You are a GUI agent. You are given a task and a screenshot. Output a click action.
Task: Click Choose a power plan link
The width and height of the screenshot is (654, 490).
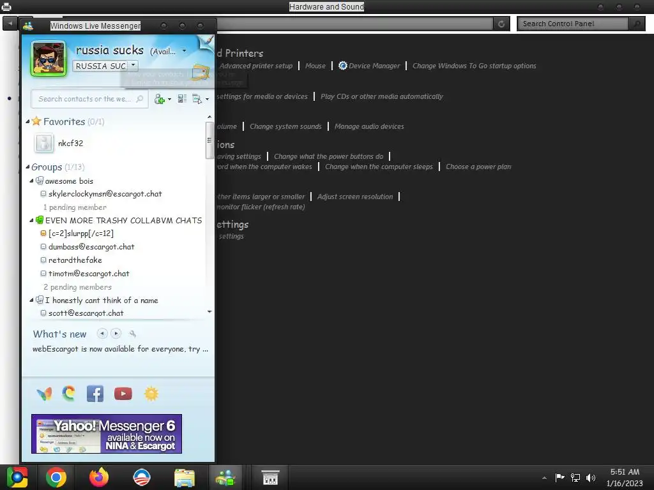tap(478, 167)
